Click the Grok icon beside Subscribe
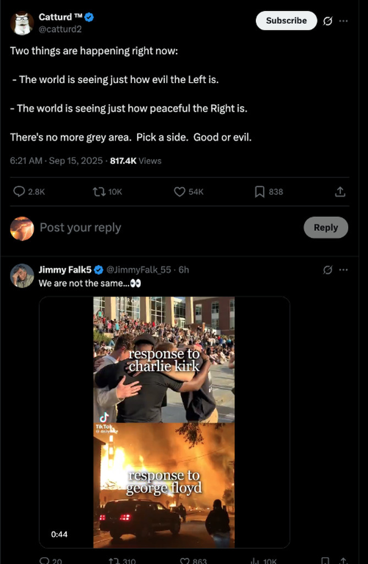368x564 pixels. pos(328,21)
